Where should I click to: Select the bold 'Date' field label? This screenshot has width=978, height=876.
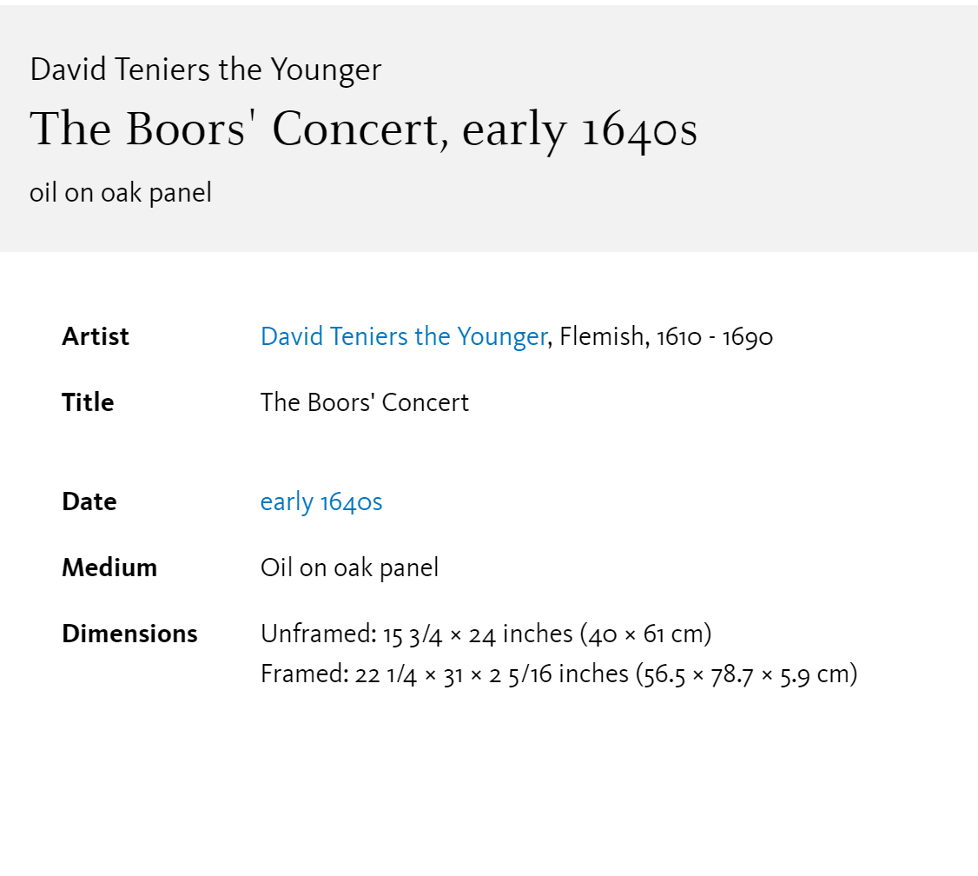[89, 501]
